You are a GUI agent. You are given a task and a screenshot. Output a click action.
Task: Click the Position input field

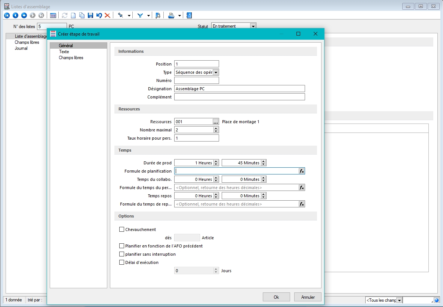(197, 64)
